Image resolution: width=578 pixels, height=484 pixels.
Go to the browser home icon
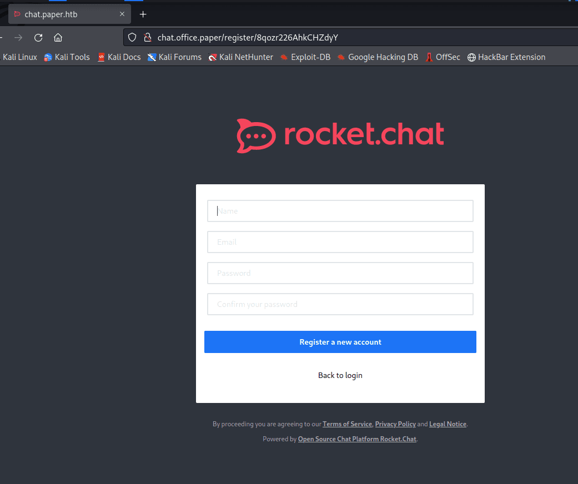pyautogui.click(x=58, y=38)
